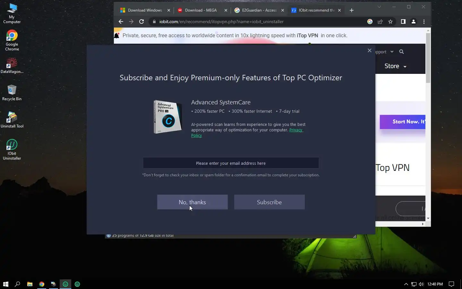
Task: Switch to the E2Guardian - Access tab
Action: click(259, 10)
